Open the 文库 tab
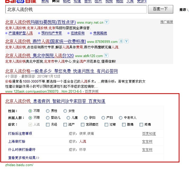This screenshot has width=189, height=169. click(x=130, y=1)
